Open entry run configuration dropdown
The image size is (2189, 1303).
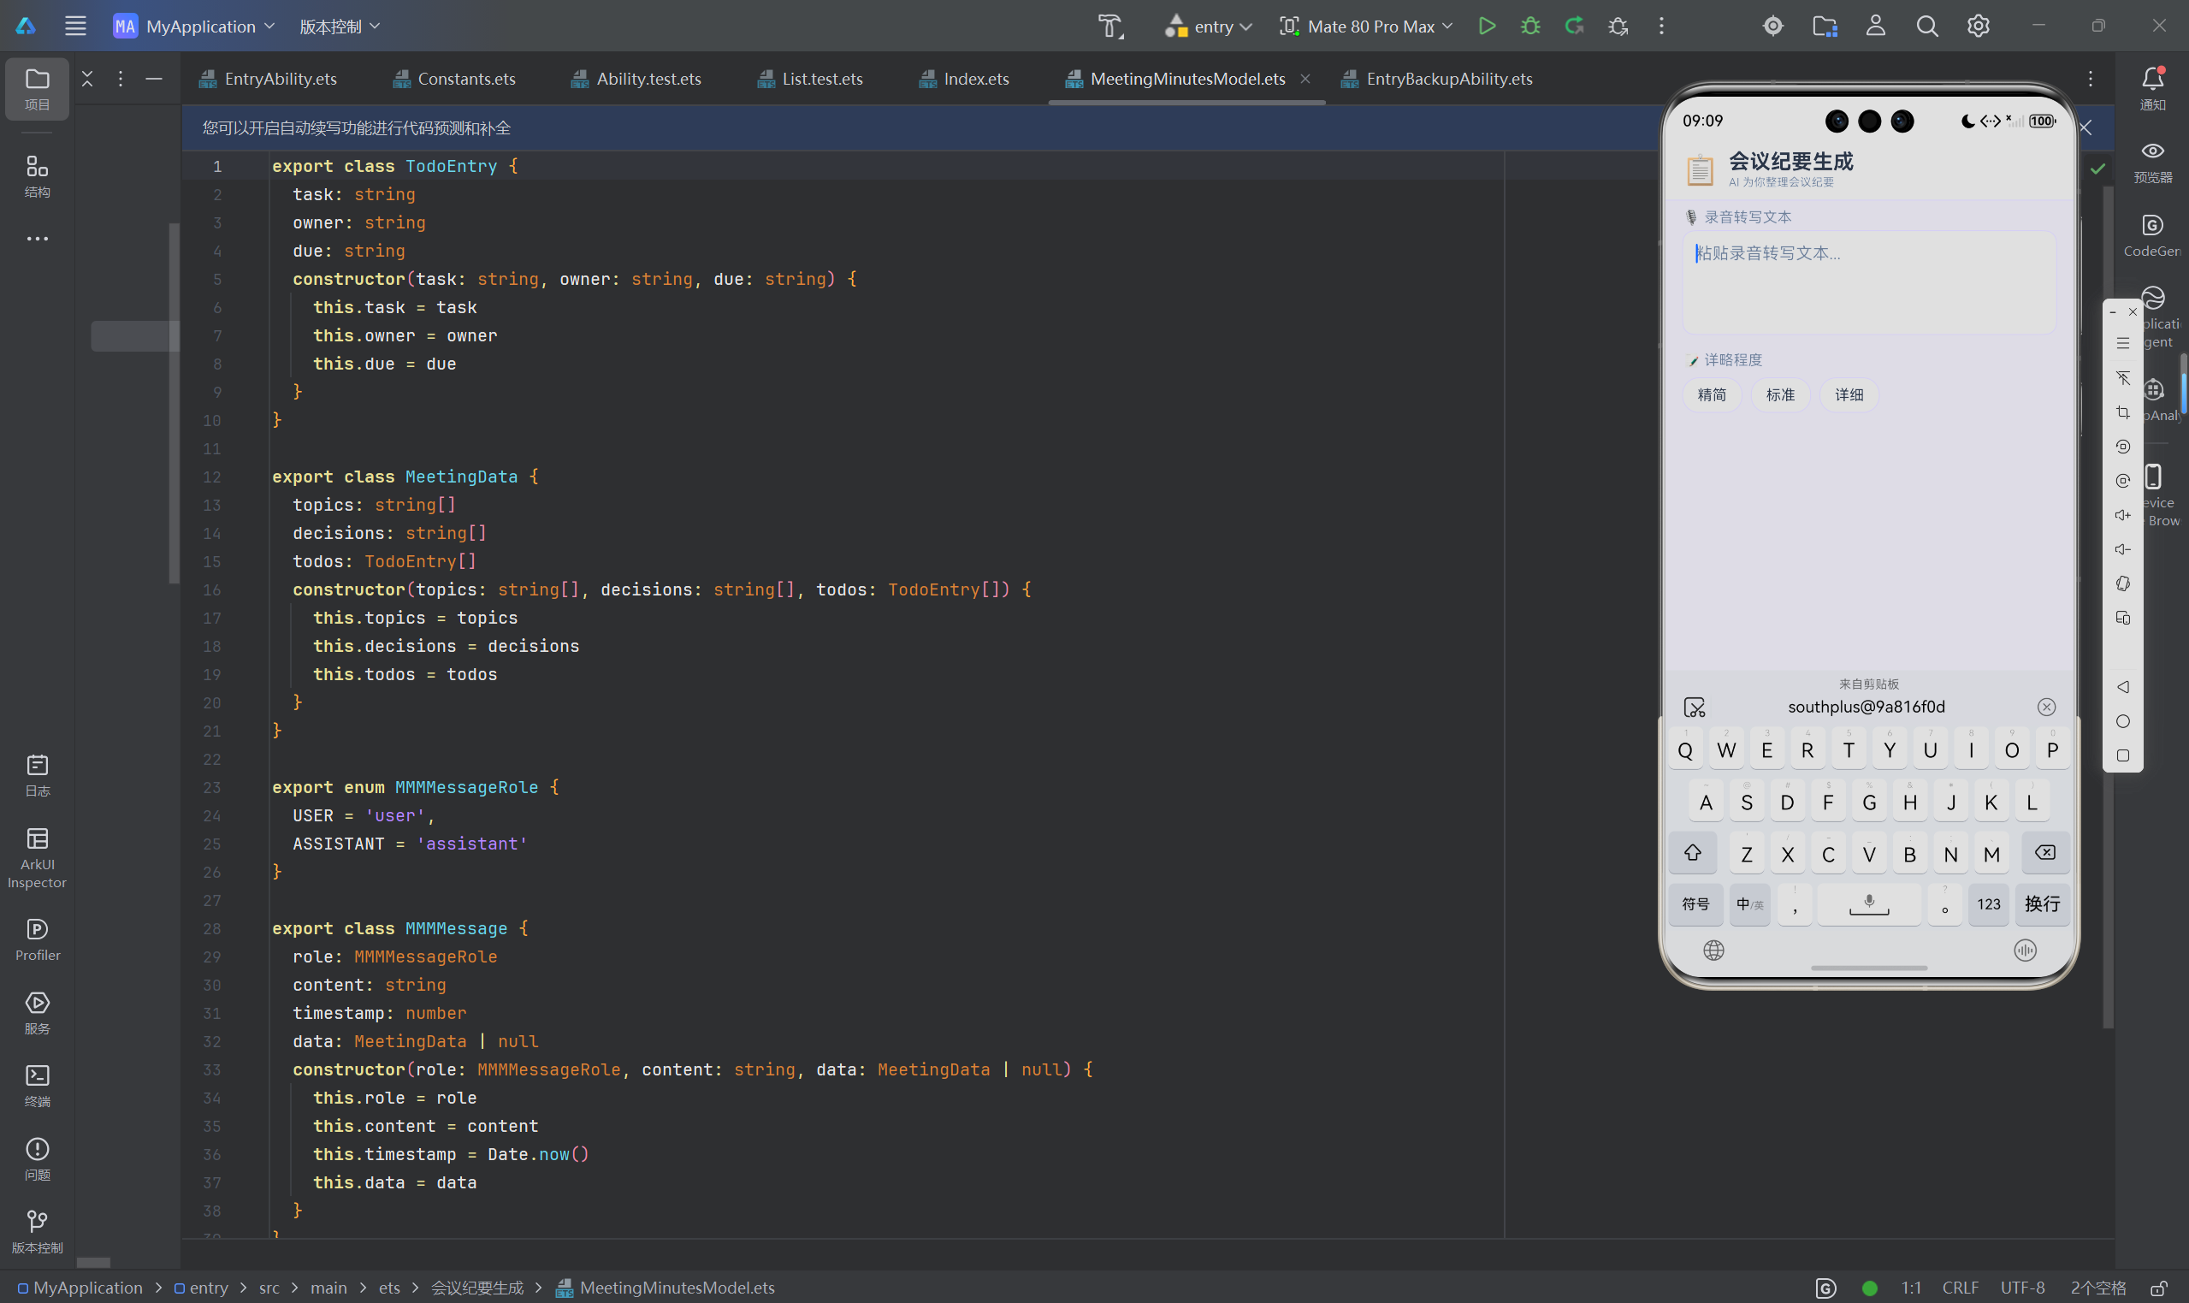1208,27
